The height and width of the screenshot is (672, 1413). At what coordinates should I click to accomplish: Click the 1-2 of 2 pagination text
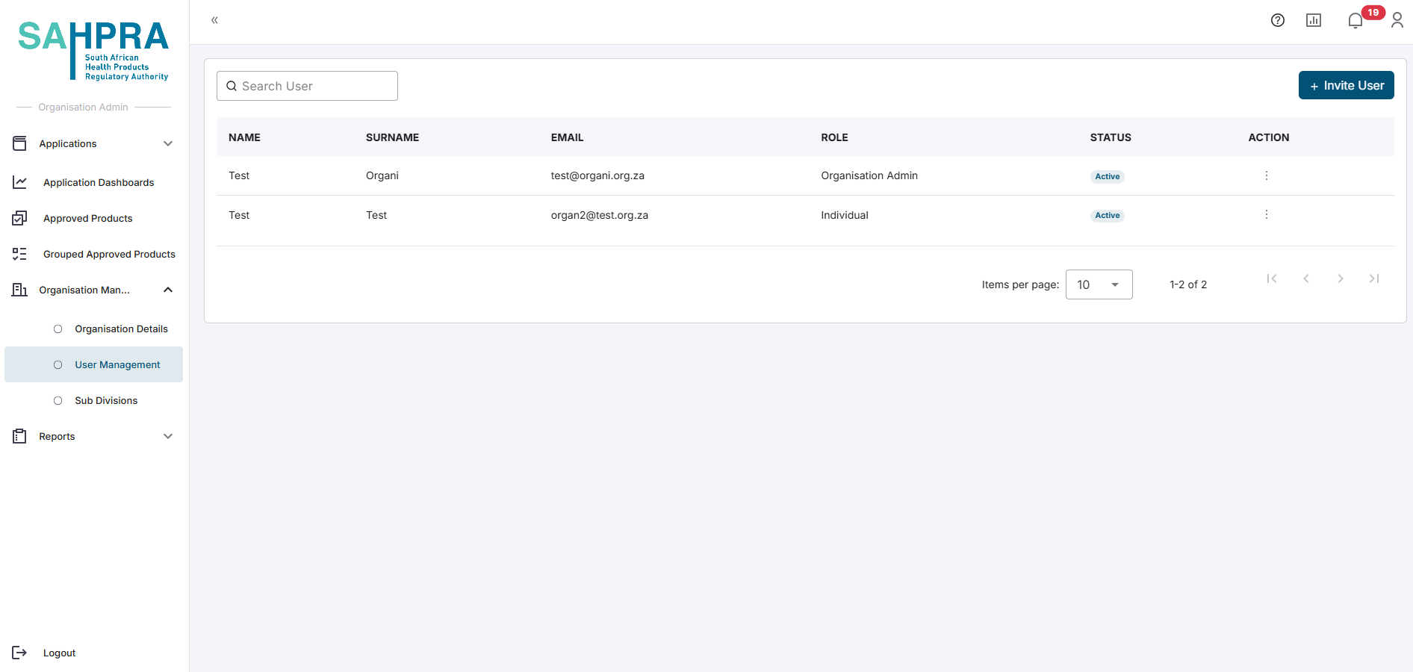coord(1187,284)
